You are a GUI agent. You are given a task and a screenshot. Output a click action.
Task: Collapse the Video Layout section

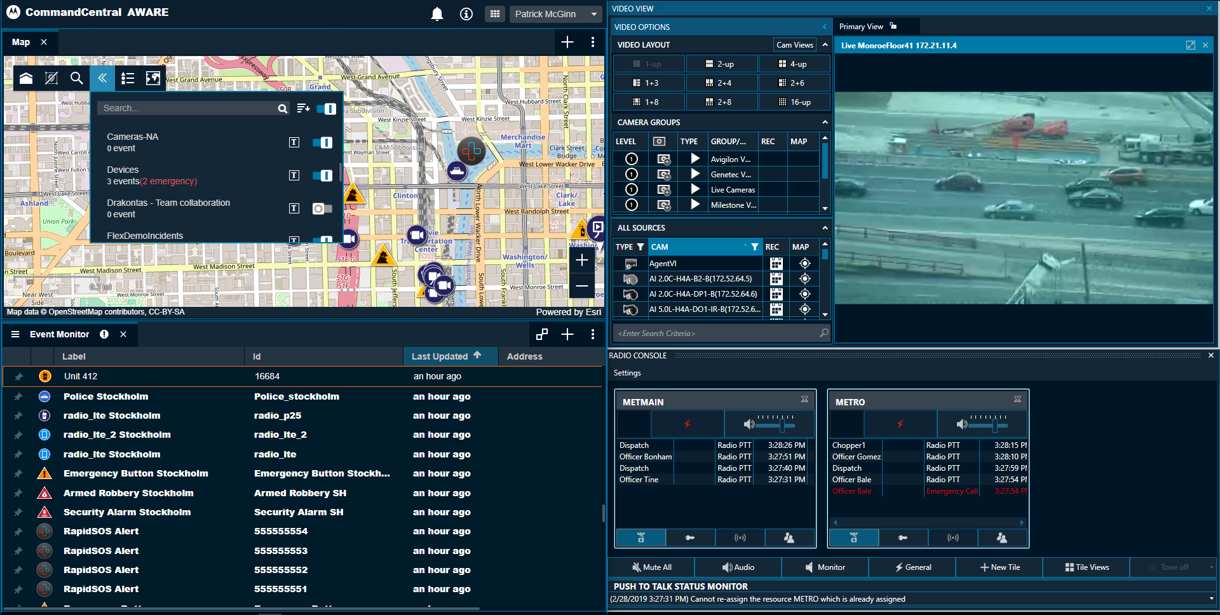[825, 44]
